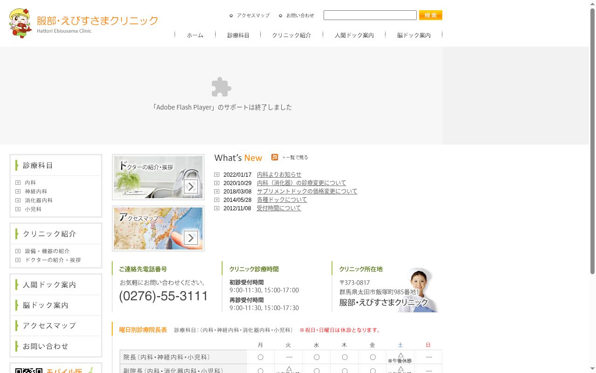596x373 pixels.
Task: Click arrow icon next to 2022/01/17 news
Action: [217, 175]
